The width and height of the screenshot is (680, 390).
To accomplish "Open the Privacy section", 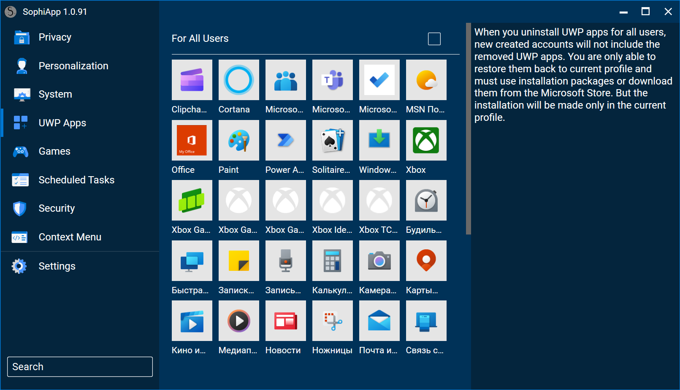I will (x=80, y=37).
